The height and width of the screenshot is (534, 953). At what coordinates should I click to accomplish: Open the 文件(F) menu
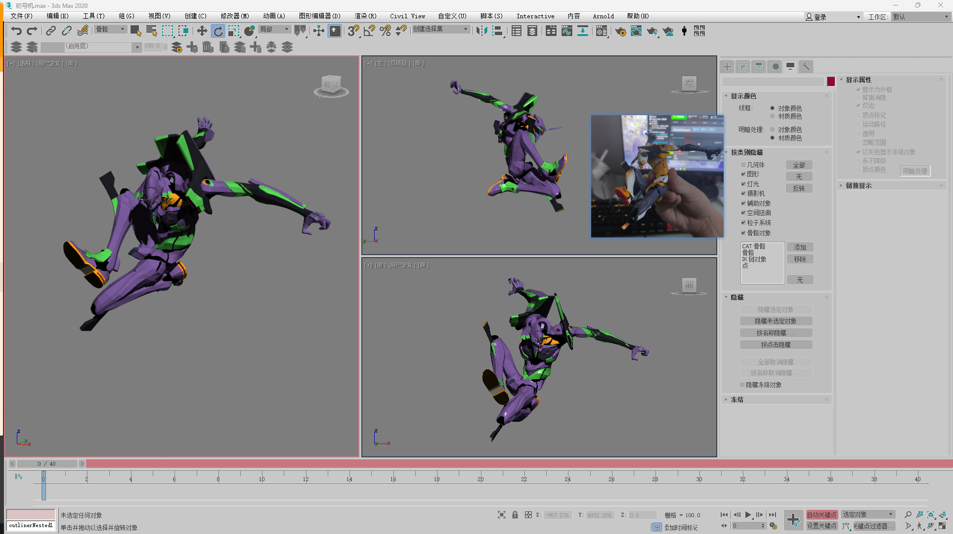pyautogui.click(x=21, y=16)
